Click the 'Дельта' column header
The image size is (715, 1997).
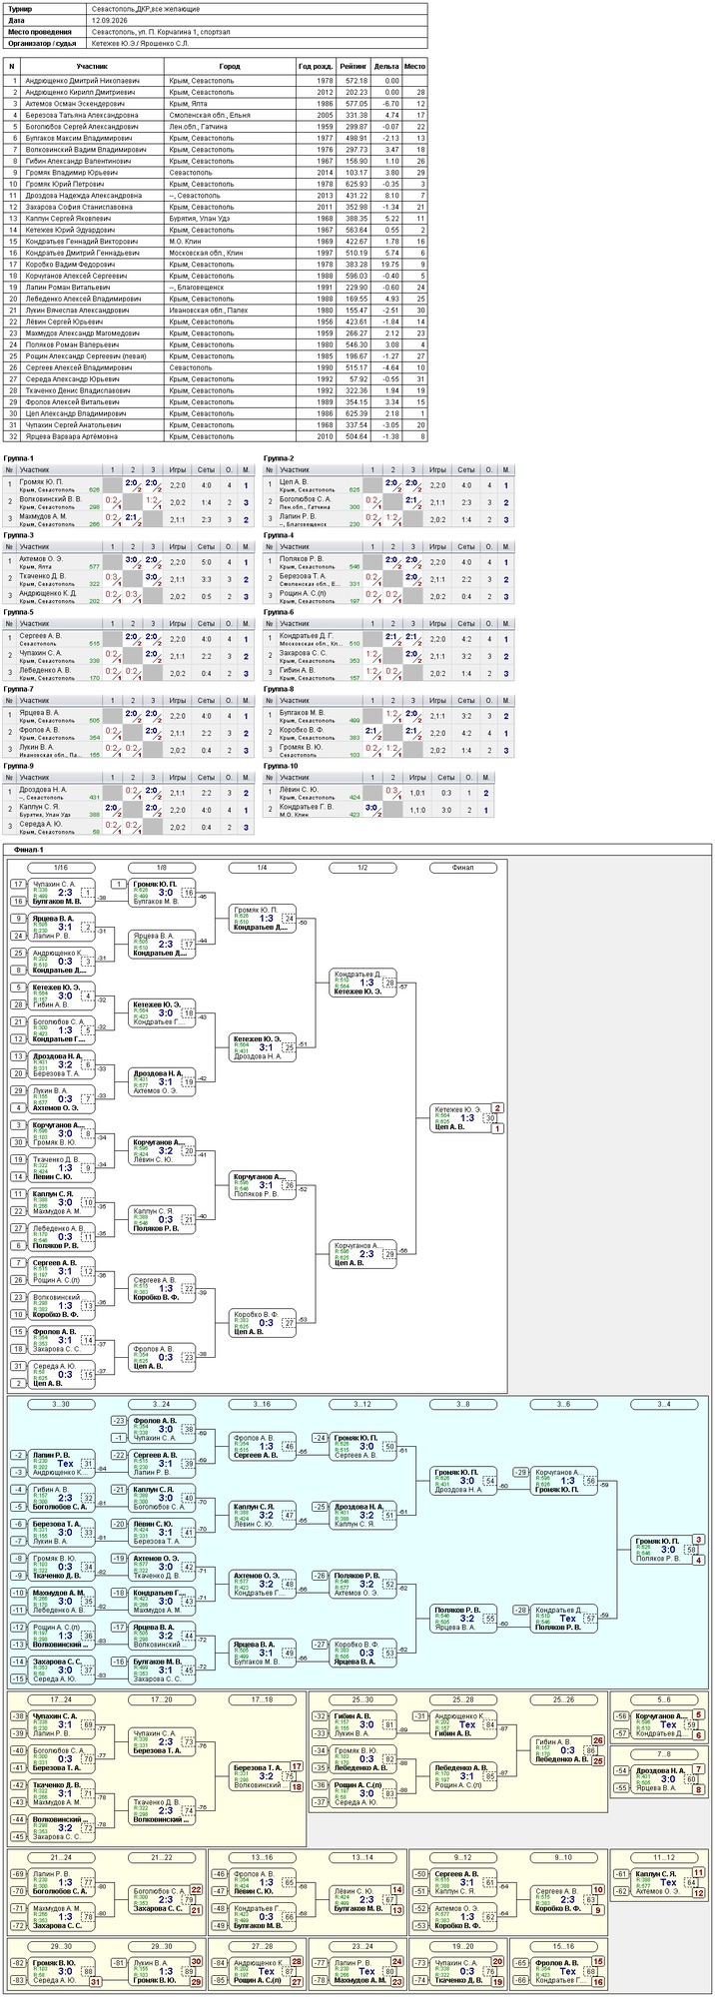tap(385, 66)
